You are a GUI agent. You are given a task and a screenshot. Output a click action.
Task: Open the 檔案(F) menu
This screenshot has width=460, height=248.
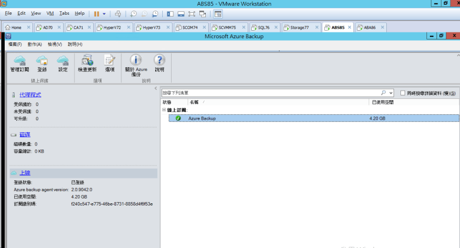pyautogui.click(x=15, y=44)
